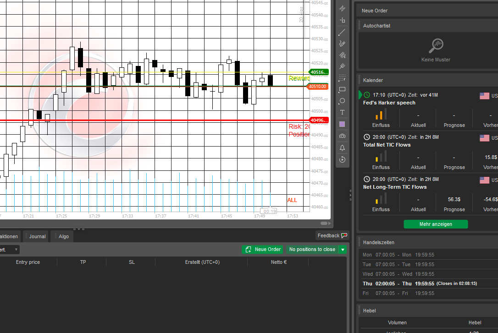Click the bottom panel collapse handle above the tabs
The width and height of the screenshot is (498, 333).
click(79, 229)
